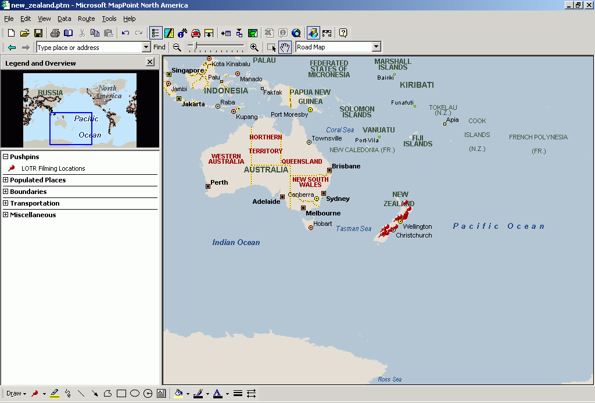Select the Create Pushpin tool
Image resolution: width=595 pixels, height=403 pixels.
[35, 394]
